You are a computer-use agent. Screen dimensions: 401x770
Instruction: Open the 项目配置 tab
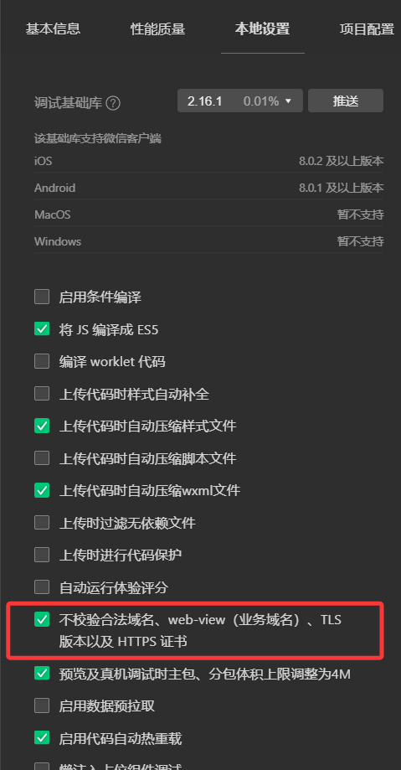[368, 29]
